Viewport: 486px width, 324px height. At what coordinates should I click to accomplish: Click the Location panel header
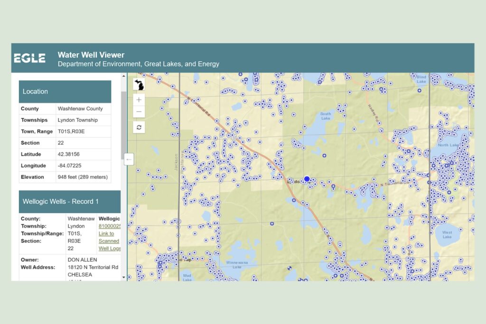[65, 92]
